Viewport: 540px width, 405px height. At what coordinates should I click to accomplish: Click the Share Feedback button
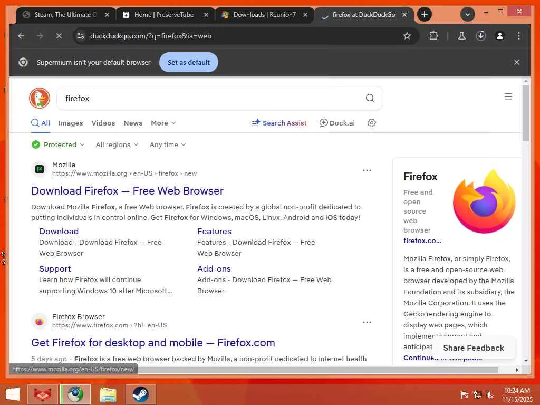coord(474,348)
